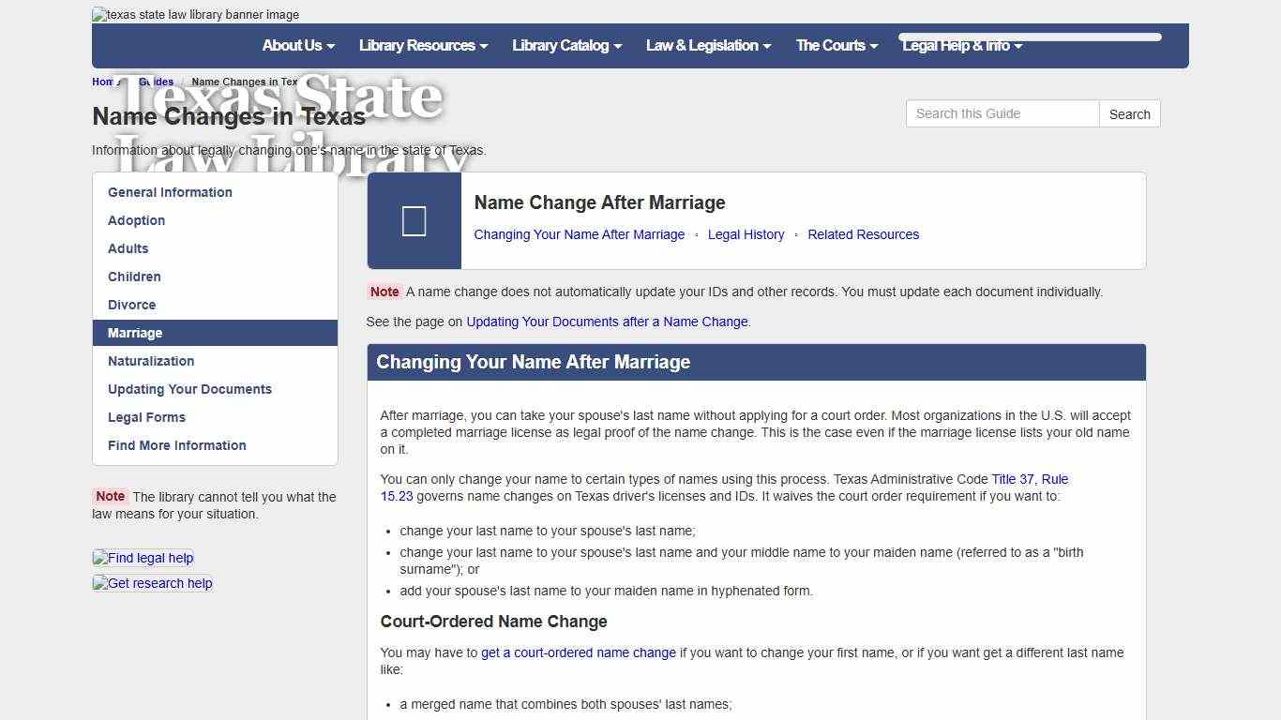Select Adoption in the sidebar
Screen dimensions: 1281x720
pyautogui.click(x=136, y=220)
